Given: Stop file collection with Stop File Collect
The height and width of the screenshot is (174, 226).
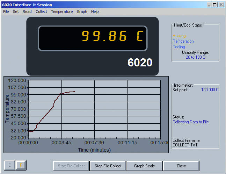Looking at the screenshot, I should tap(108, 166).
